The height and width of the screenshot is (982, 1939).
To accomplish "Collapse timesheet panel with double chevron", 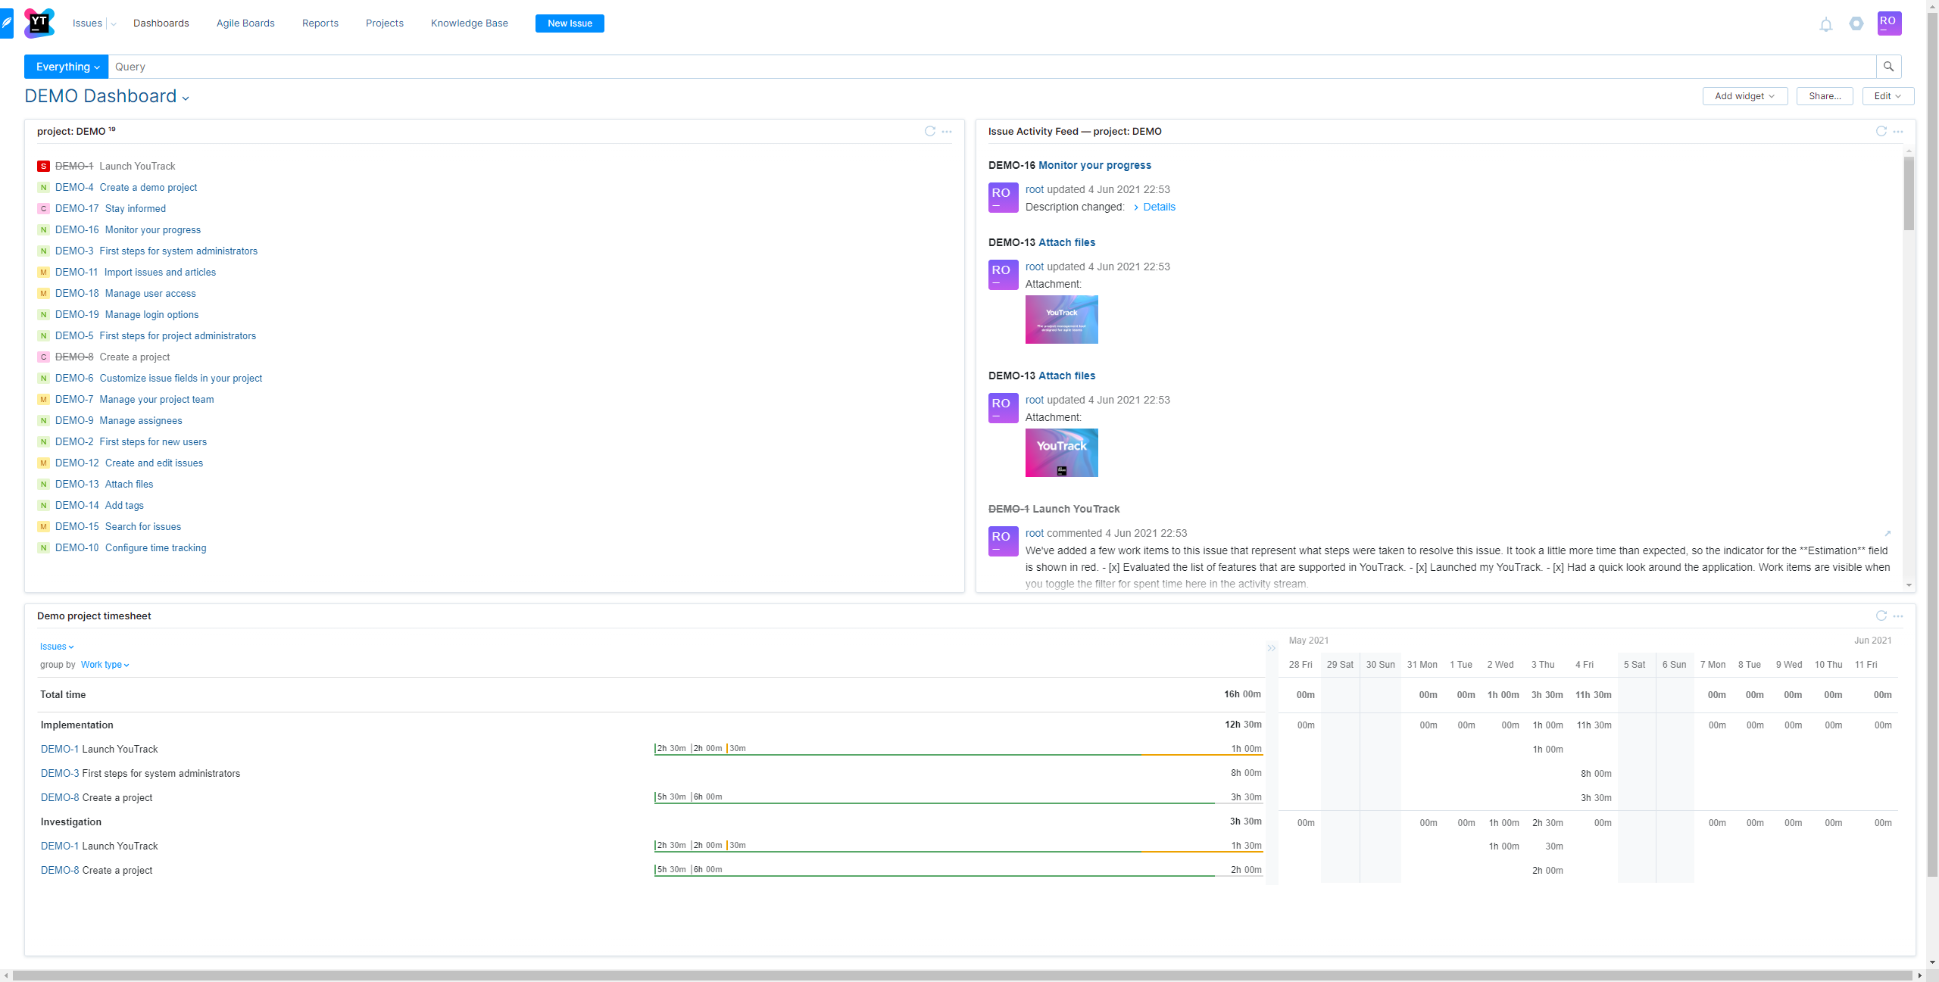I will pyautogui.click(x=1271, y=648).
